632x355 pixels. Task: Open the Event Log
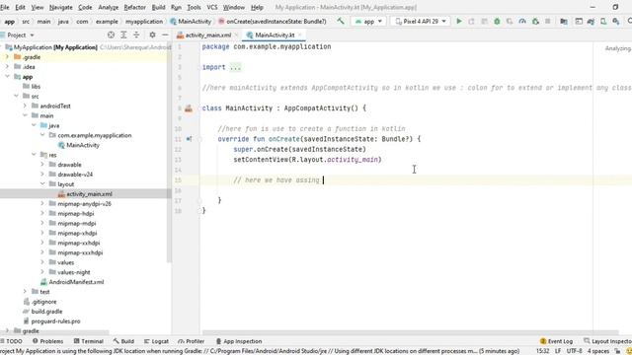[x=556, y=341]
